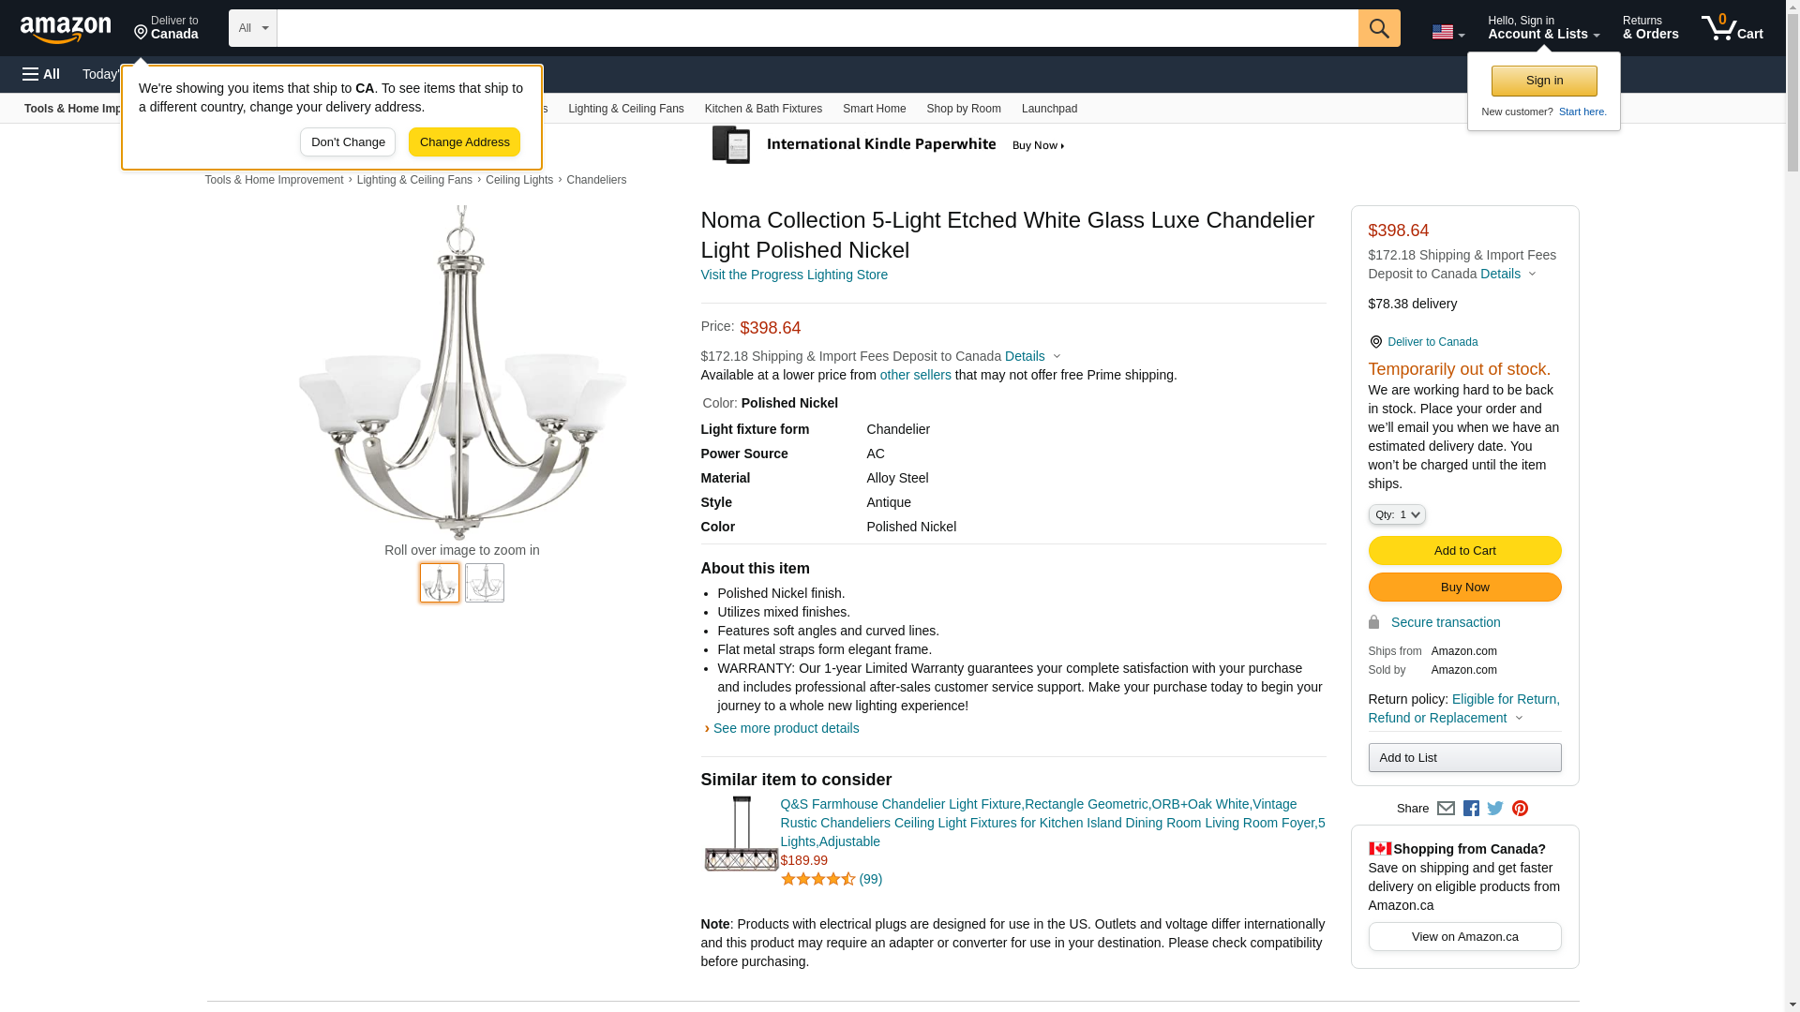Visit the Progress Lighting Store link
This screenshot has height=1012, width=1800.
(794, 275)
